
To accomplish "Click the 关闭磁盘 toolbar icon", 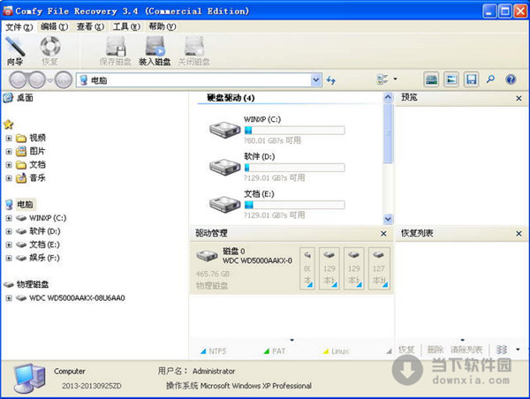I will click(193, 51).
